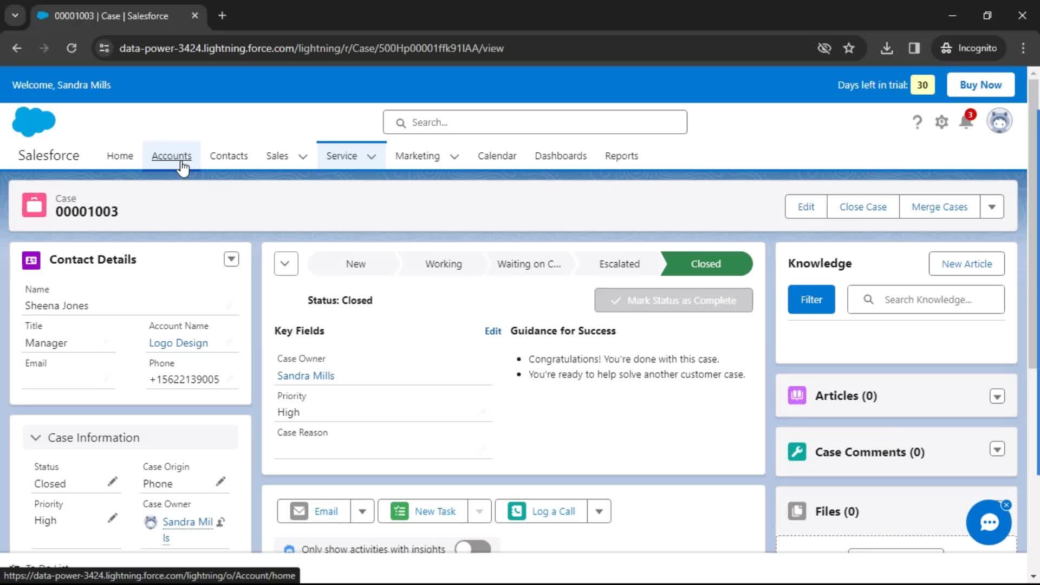Screen dimensions: 1040x585
Task: Click the Close Case button
Action: coord(863,207)
